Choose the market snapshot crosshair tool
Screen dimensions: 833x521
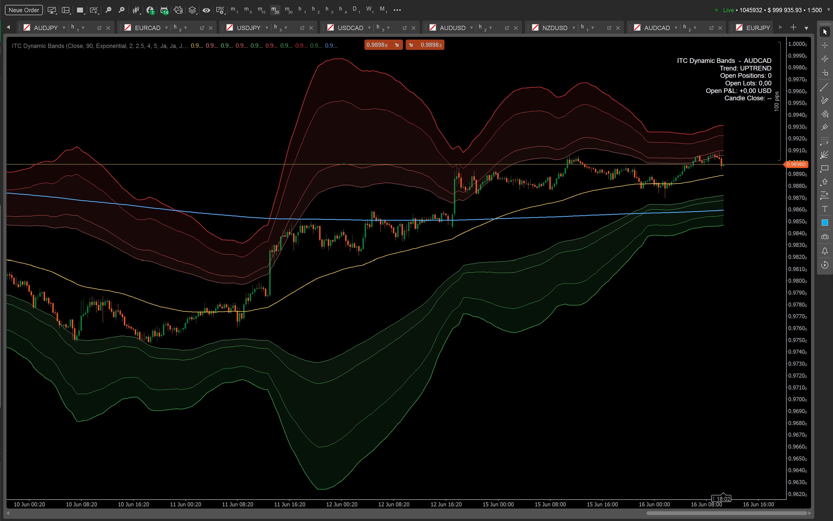(x=824, y=59)
